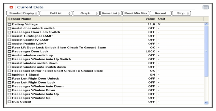Viewport: 216px width, 111px height.
Task: Click the red collapse icon beside Current Data
Action: tap(11, 7)
